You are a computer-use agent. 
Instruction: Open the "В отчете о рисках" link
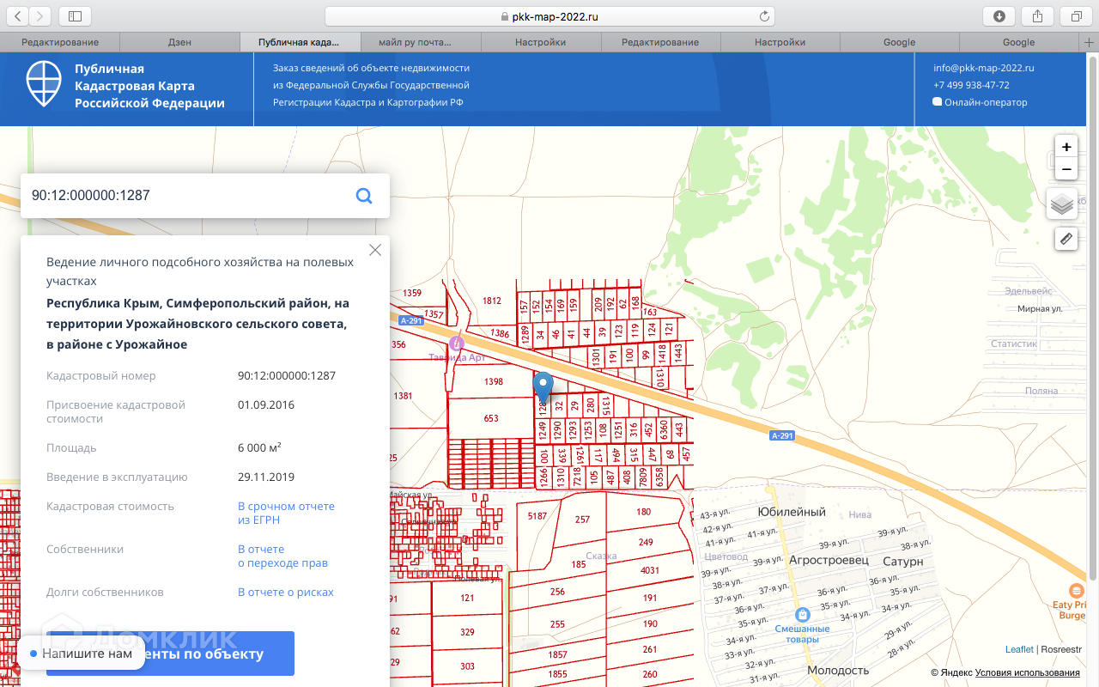coord(286,593)
